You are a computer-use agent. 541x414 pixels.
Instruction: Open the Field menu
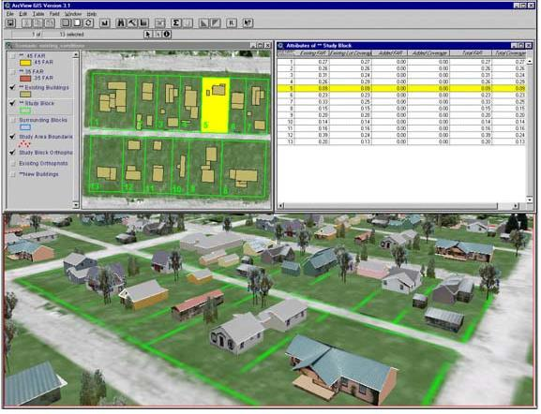(x=54, y=14)
